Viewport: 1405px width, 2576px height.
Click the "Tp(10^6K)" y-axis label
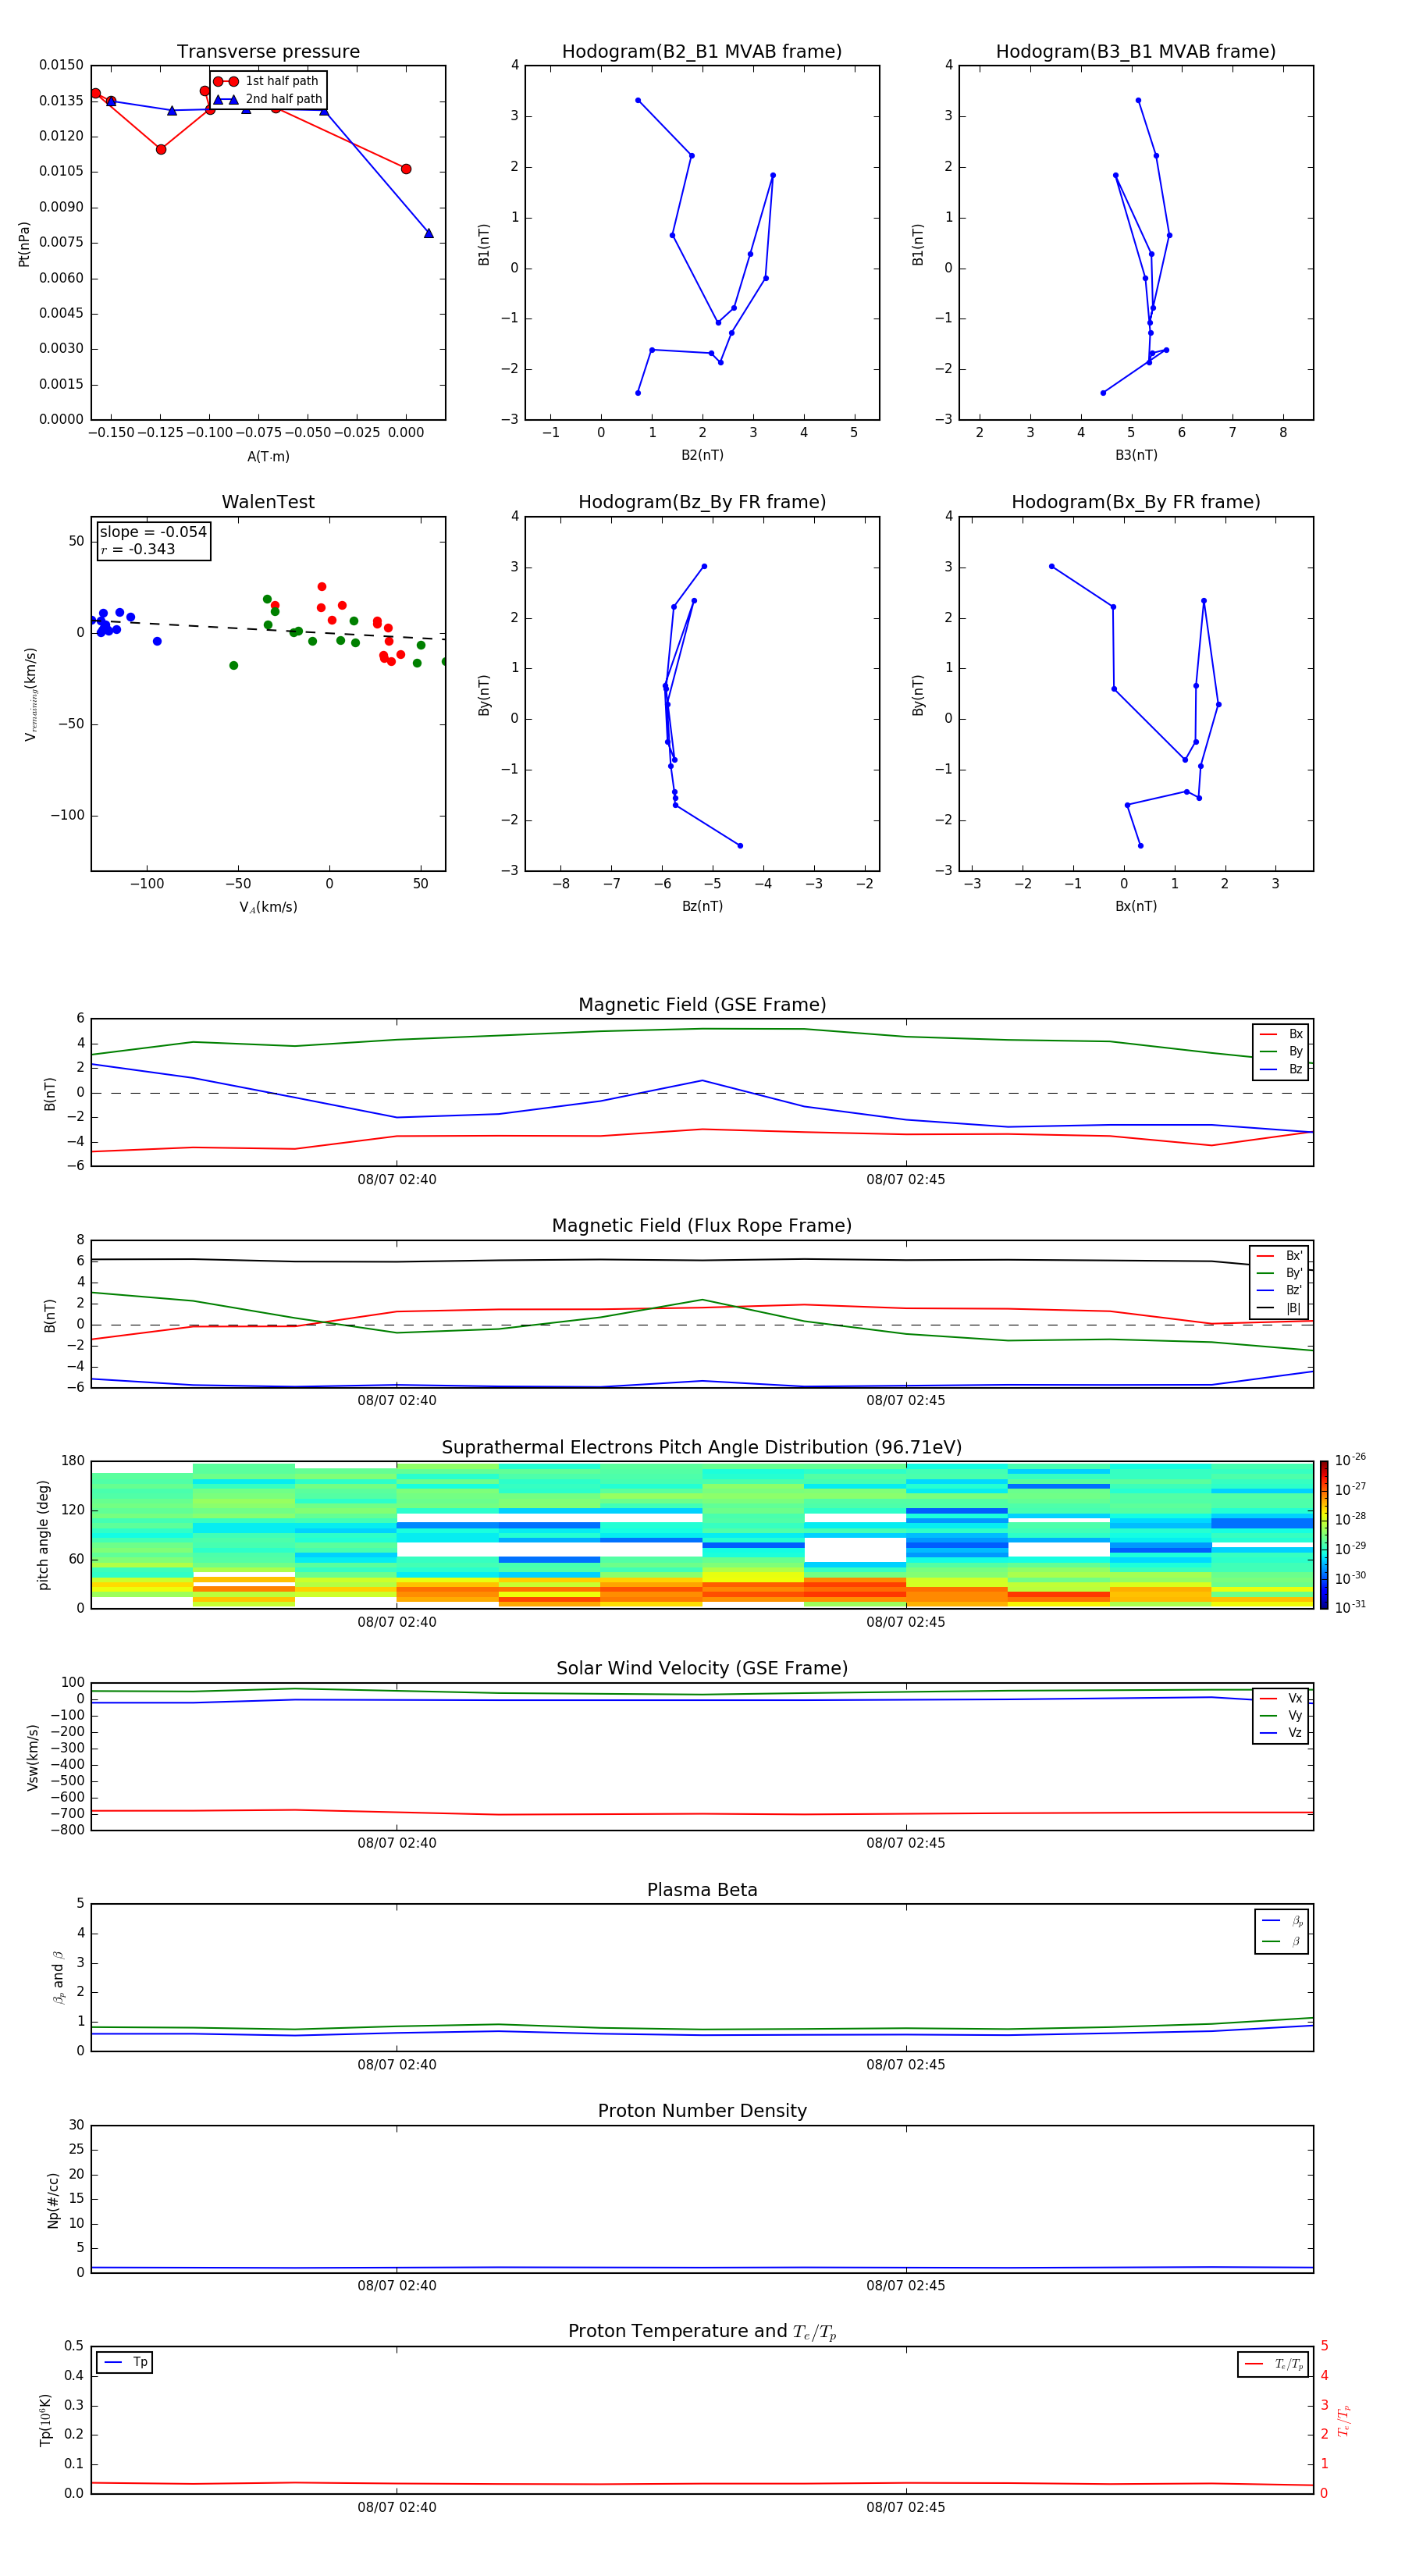(x=45, y=2420)
